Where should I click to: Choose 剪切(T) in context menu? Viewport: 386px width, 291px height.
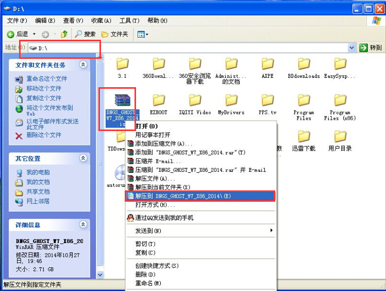point(200,244)
